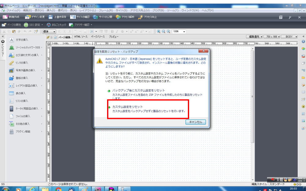Click the bulleted list icon

coord(92,31)
